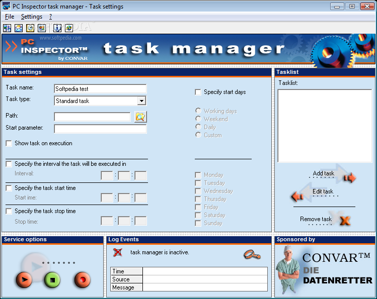Screen dimensions: 377x299
Task: Click the app icon in the title bar
Action: click(x=6, y=6)
